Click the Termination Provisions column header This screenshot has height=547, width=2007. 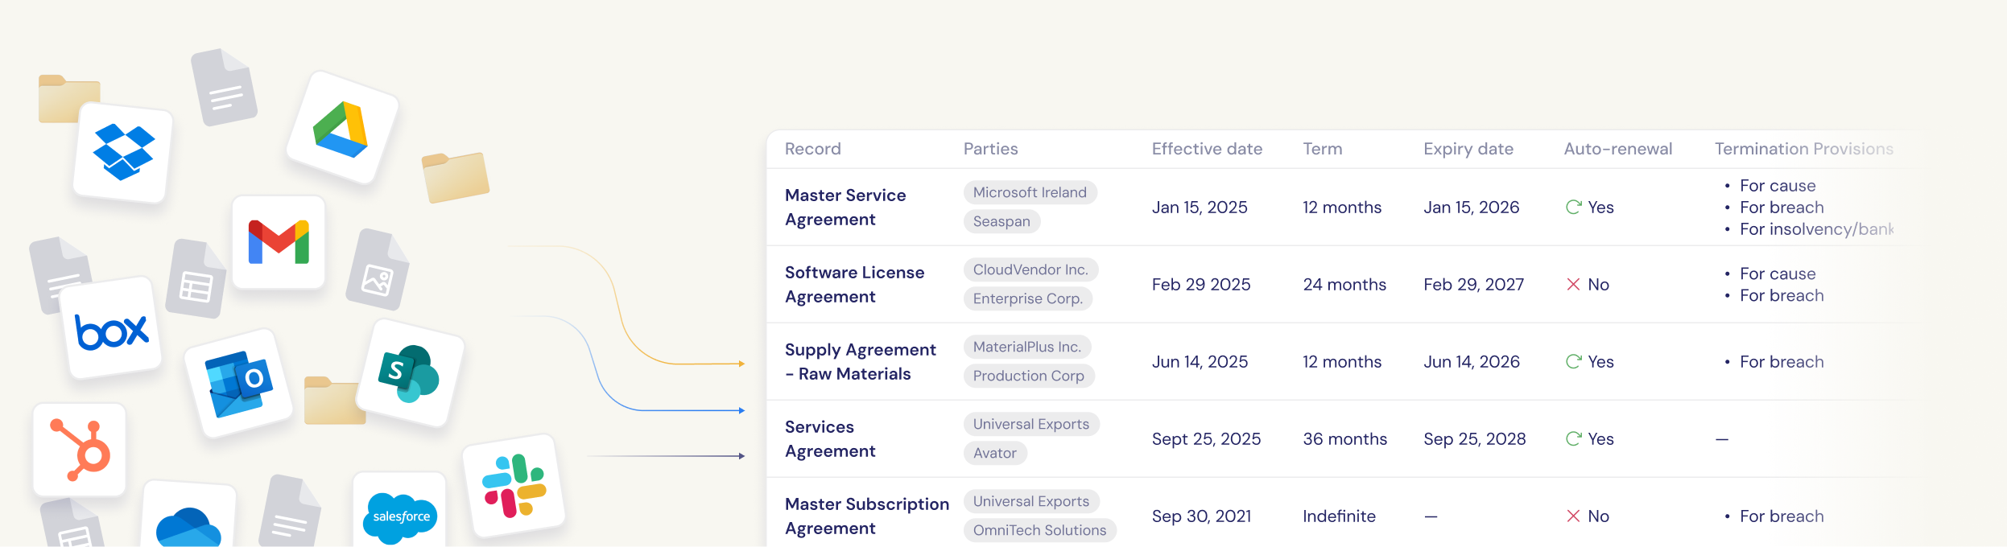click(1803, 149)
